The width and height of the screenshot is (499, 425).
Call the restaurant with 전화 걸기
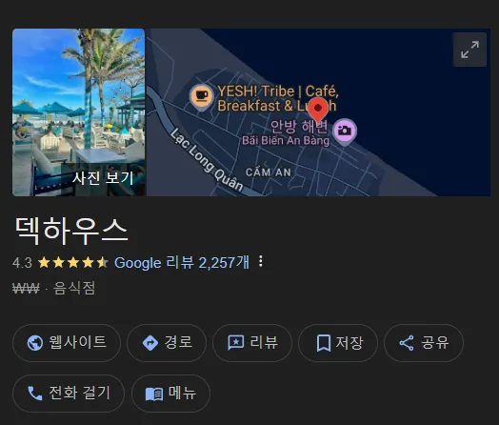pos(69,394)
